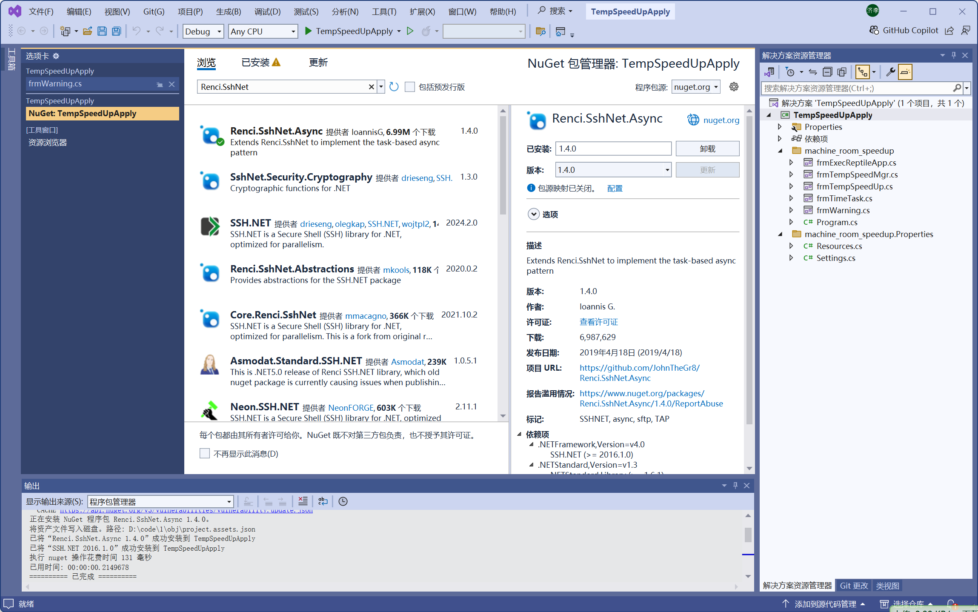Open the Debug configuration dropdown

203,31
